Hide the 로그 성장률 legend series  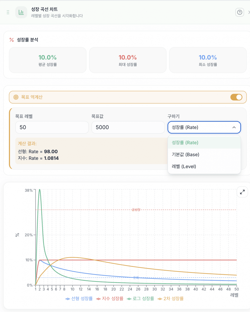click(141, 298)
